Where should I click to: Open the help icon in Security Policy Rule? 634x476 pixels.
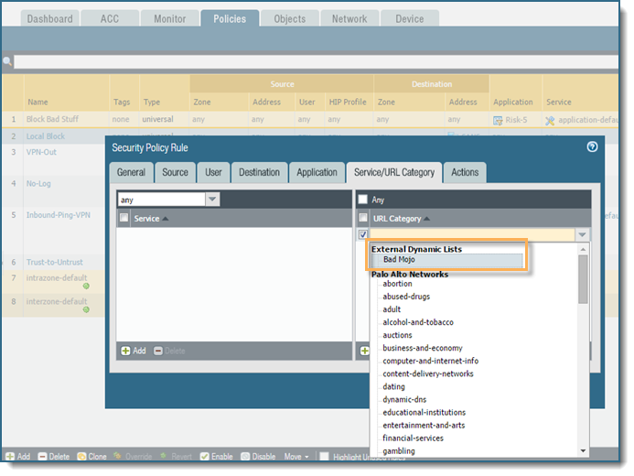(x=592, y=146)
